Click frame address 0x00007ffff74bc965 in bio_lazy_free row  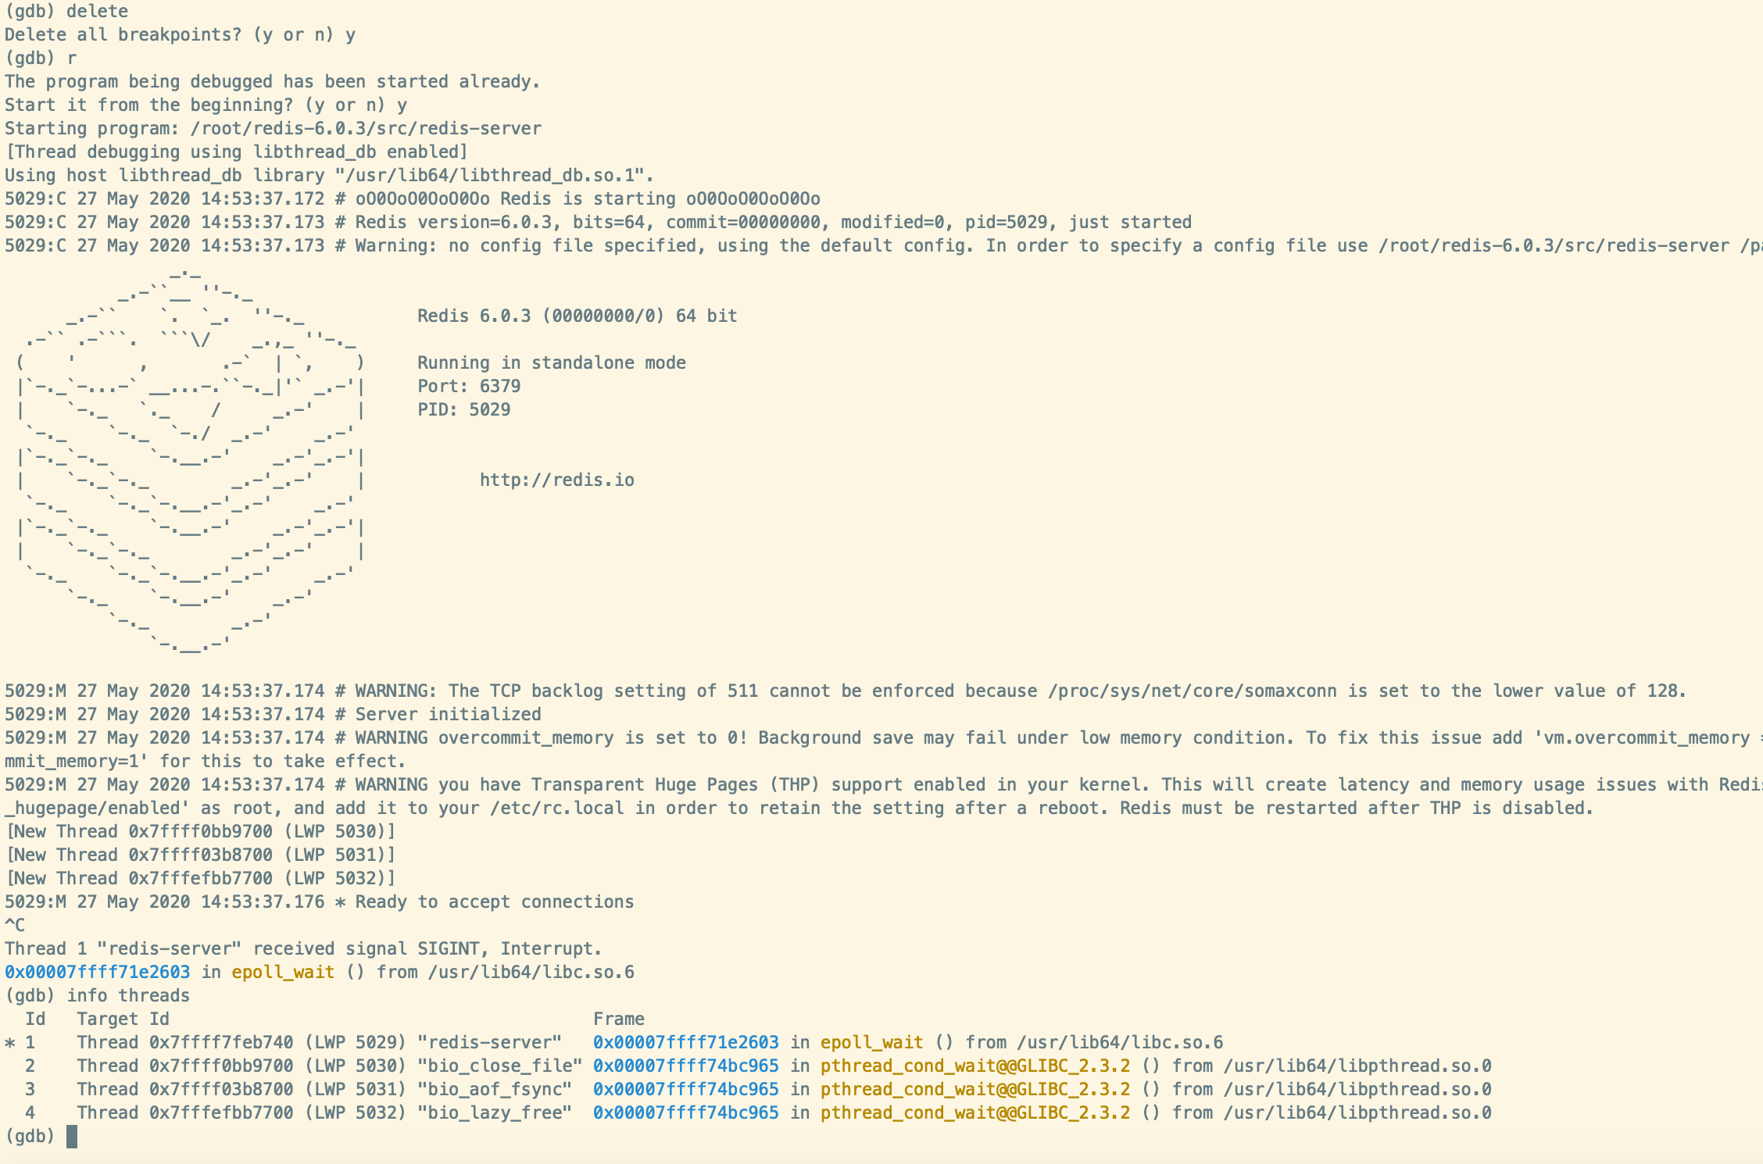pyautogui.click(x=686, y=1113)
